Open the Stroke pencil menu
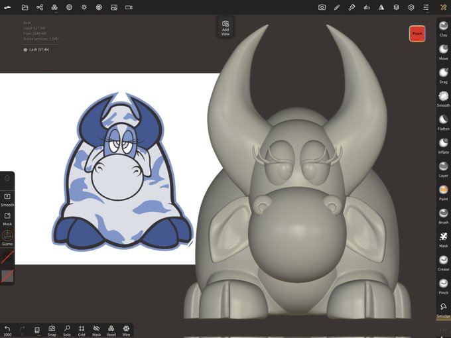Image resolution: width=451 pixels, height=338 pixels. 337,7
